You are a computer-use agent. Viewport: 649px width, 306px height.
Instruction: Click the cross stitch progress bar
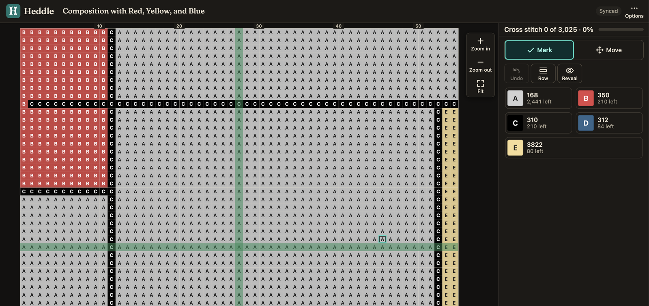(x=621, y=30)
